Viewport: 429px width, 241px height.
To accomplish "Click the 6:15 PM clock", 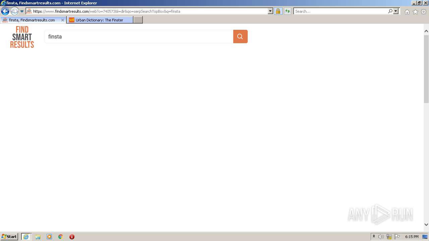I will pyautogui.click(x=412, y=237).
